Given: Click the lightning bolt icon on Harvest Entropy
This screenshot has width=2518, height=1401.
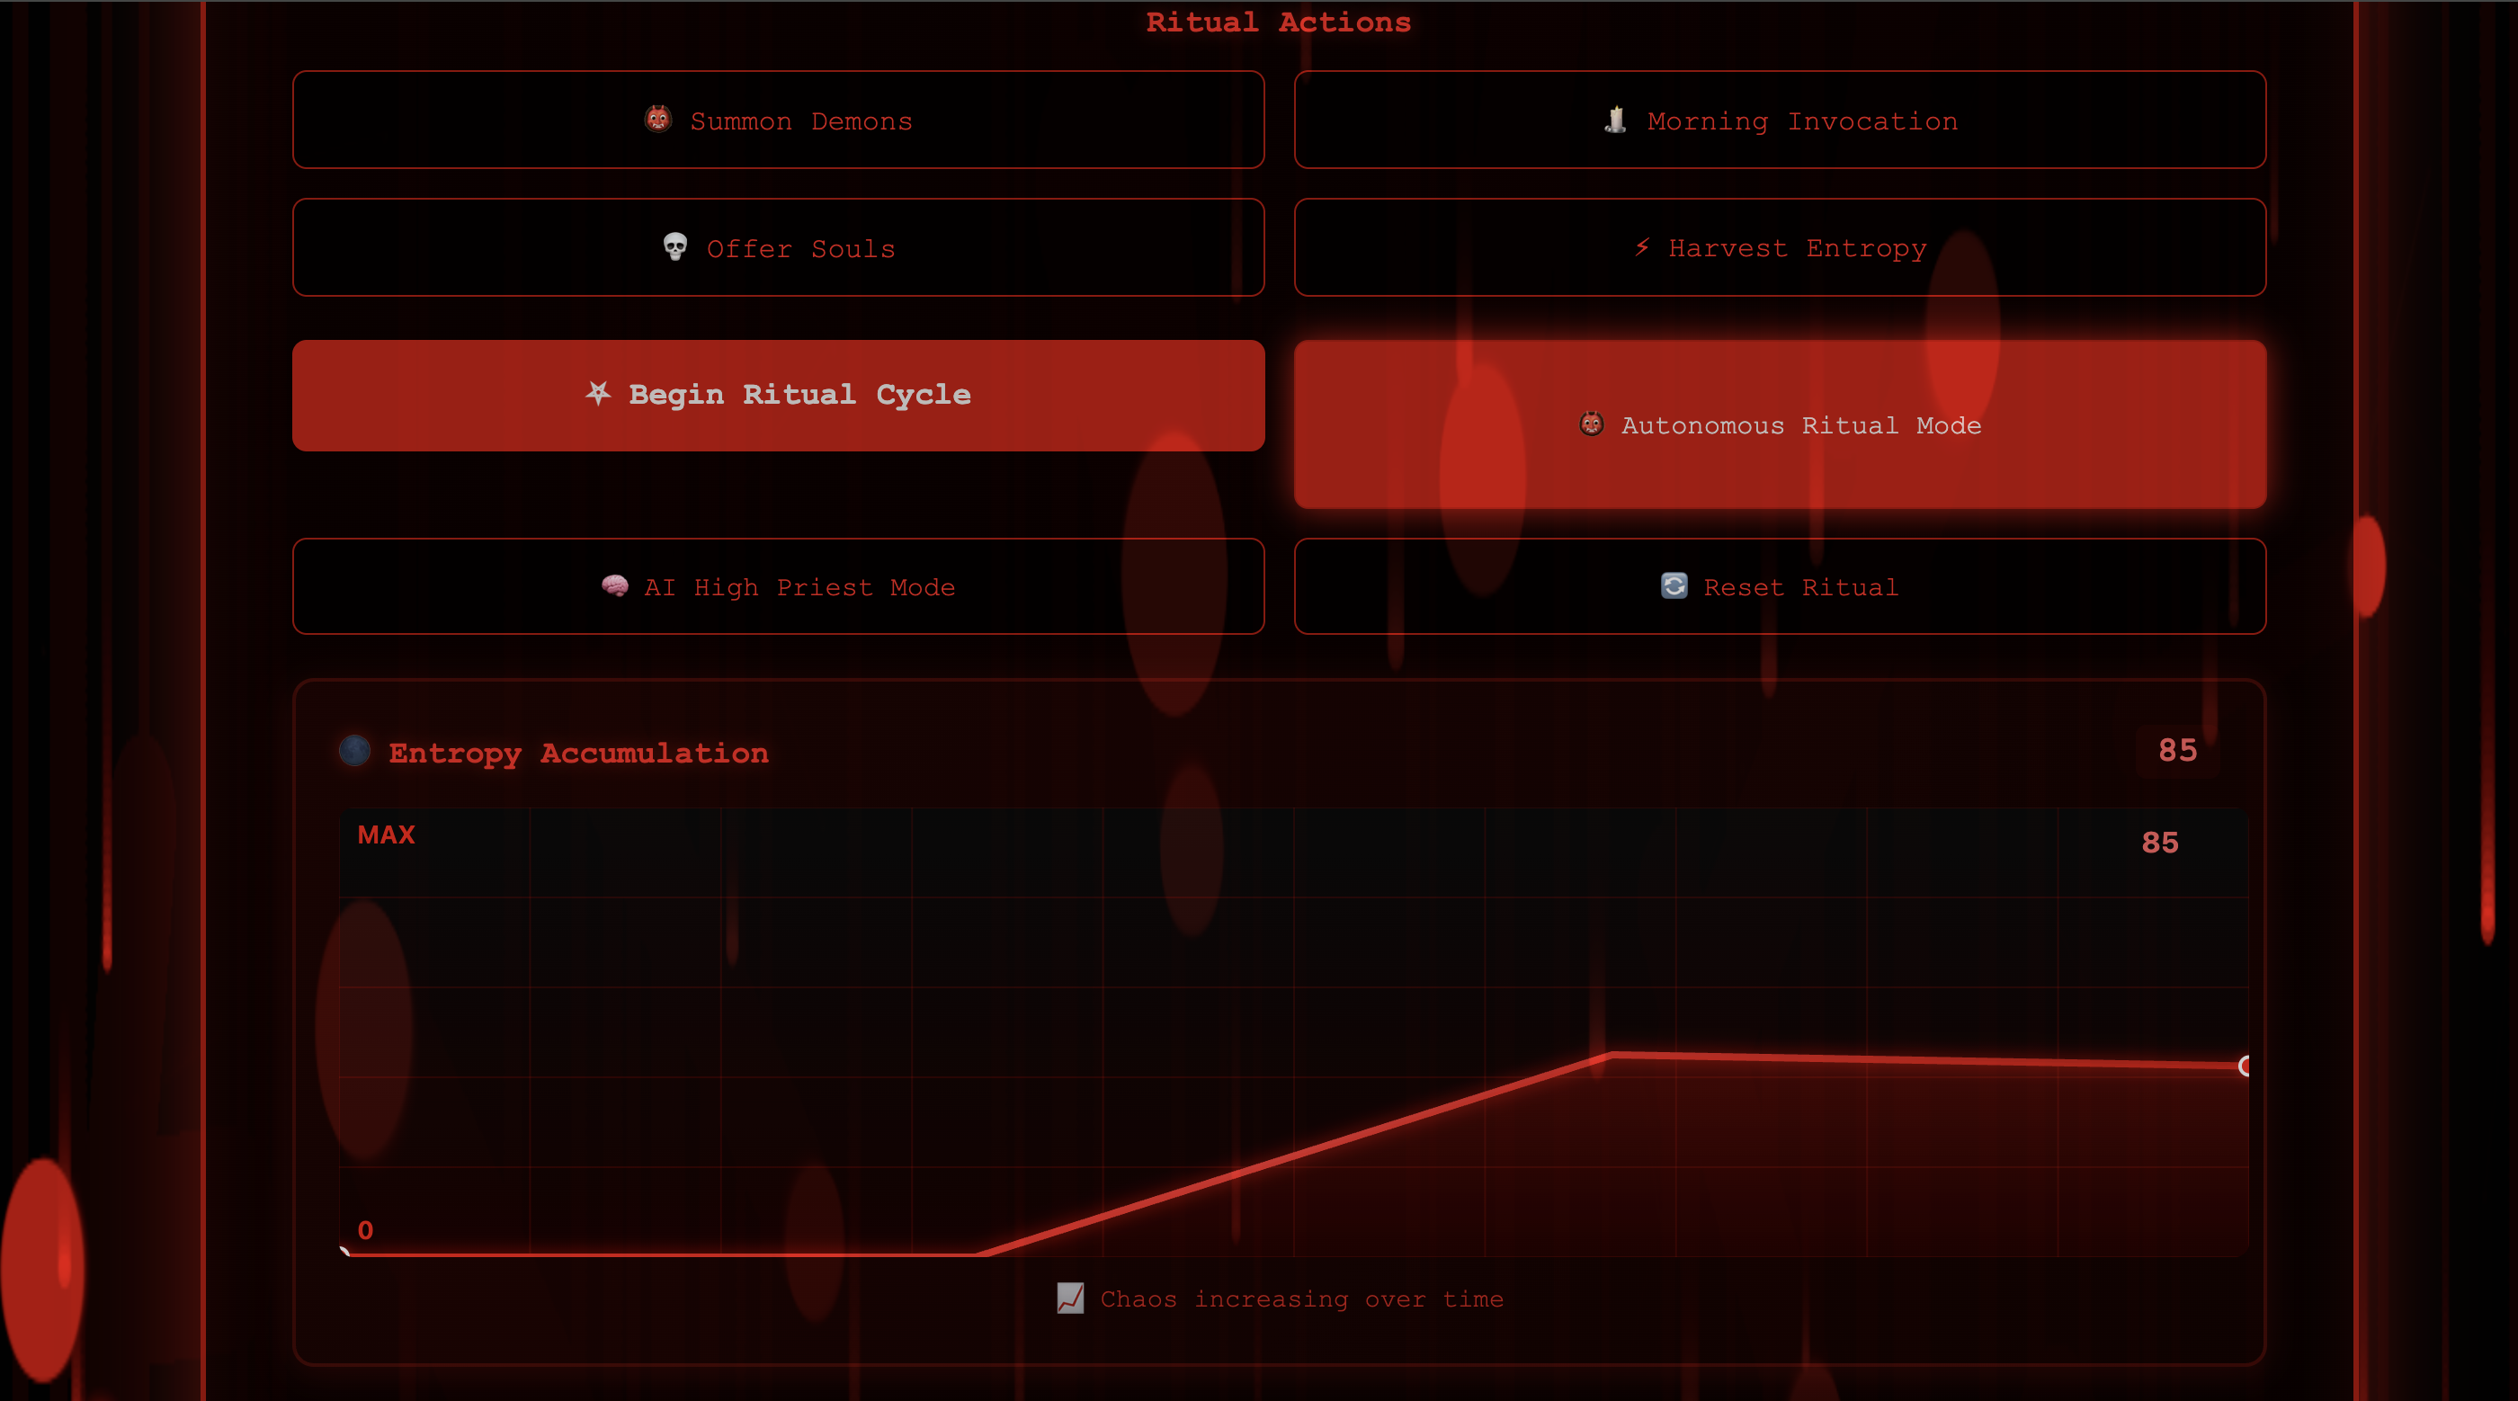Looking at the screenshot, I should coord(1642,247).
